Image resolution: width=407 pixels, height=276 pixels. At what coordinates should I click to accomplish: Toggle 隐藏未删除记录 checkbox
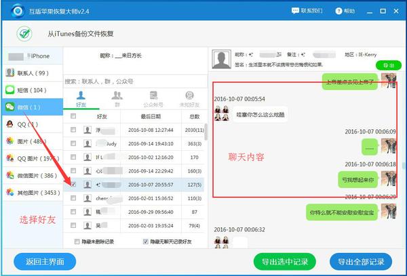click(77, 241)
